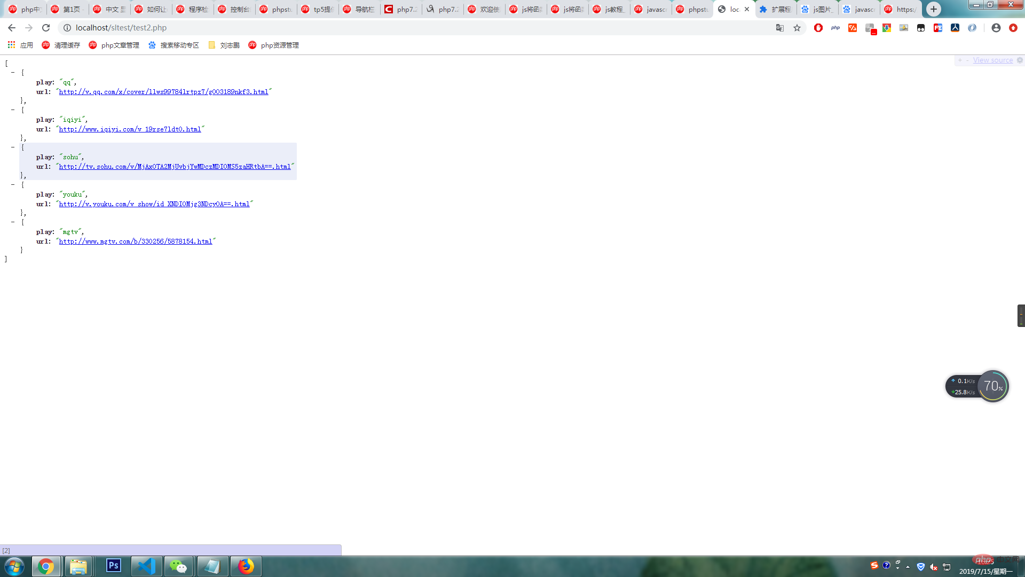The image size is (1025, 577).
Task: Collapse the sohu JSON object entry
Action: tap(13, 147)
